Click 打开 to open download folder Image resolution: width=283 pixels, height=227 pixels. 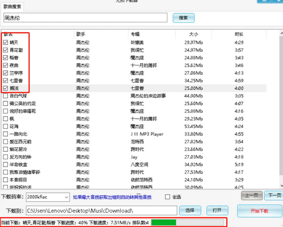click(x=217, y=210)
